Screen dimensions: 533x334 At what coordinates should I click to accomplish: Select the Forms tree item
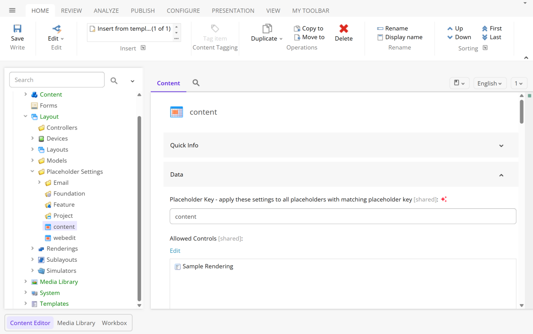pyautogui.click(x=48, y=106)
